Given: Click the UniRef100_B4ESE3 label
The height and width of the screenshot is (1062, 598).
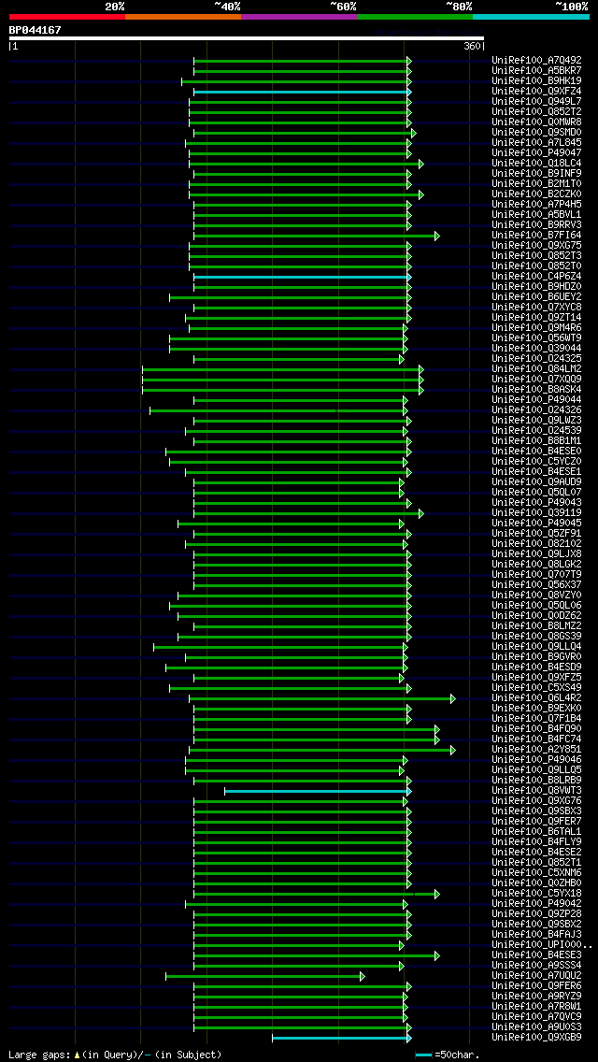Looking at the screenshot, I should click(536, 955).
